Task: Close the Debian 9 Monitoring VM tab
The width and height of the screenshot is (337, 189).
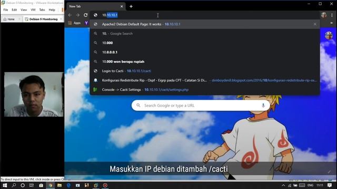Action: (x=61, y=19)
